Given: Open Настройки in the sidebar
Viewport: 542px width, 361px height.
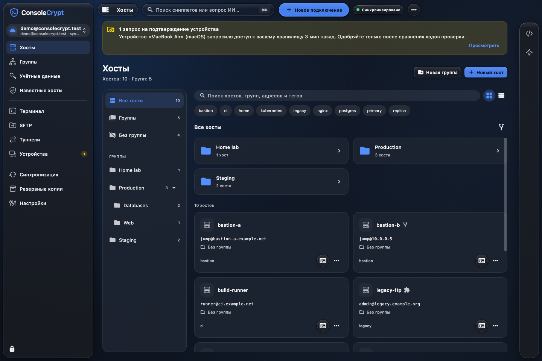Looking at the screenshot, I should (48, 203).
